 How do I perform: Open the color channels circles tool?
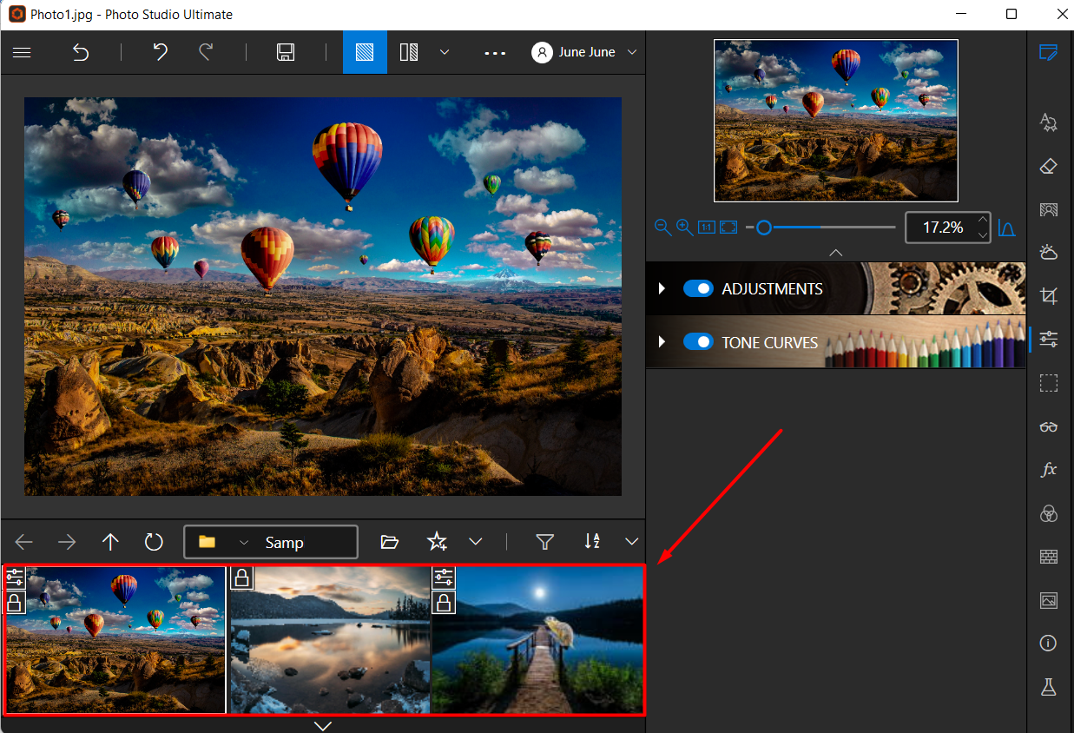(x=1049, y=513)
